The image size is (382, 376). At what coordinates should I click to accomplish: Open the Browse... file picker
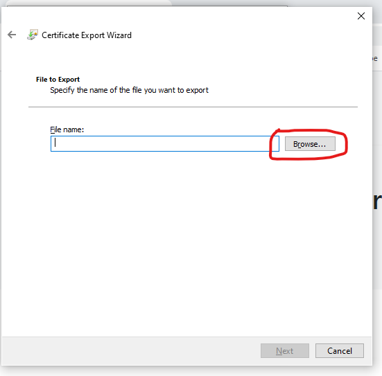tap(310, 144)
